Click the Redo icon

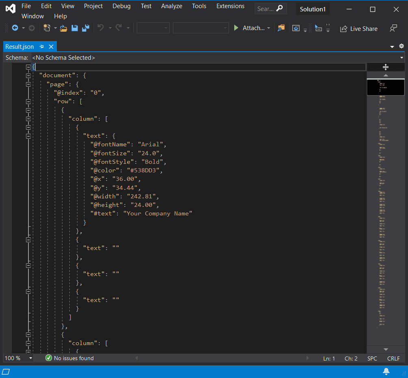[119, 28]
